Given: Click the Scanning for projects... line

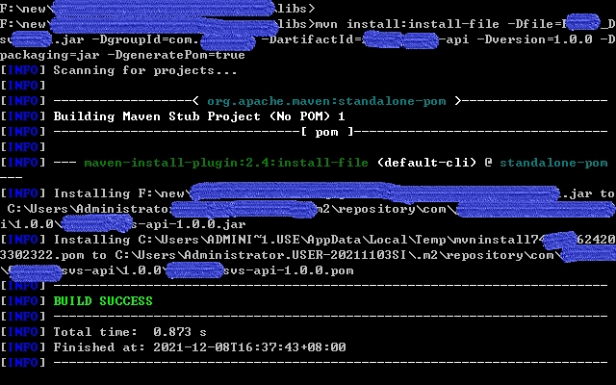Looking at the screenshot, I should (145, 70).
